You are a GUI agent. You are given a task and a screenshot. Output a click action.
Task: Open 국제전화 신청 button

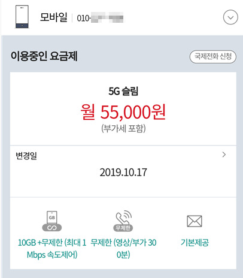(x=213, y=57)
